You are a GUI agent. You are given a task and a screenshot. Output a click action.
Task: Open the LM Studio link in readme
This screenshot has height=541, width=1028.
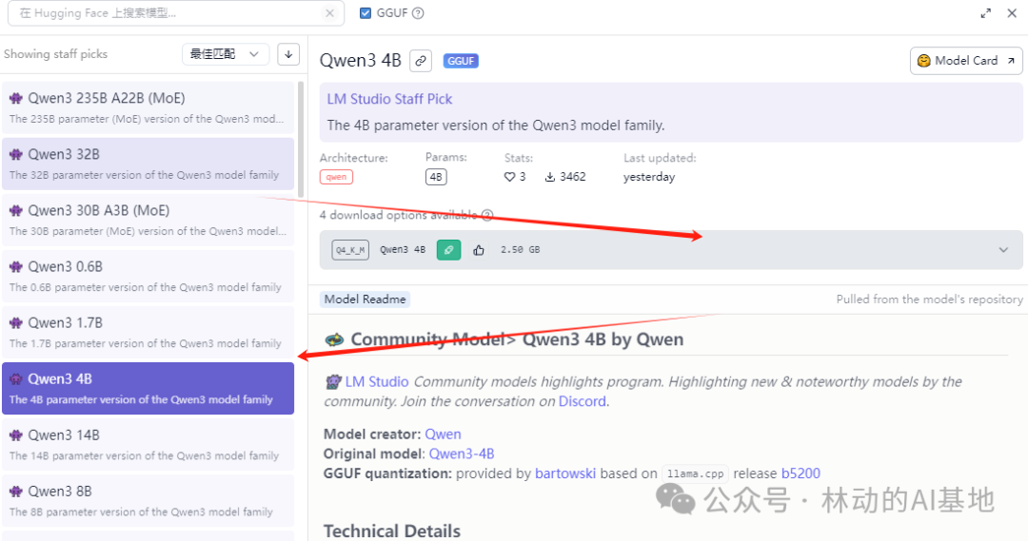(x=377, y=382)
